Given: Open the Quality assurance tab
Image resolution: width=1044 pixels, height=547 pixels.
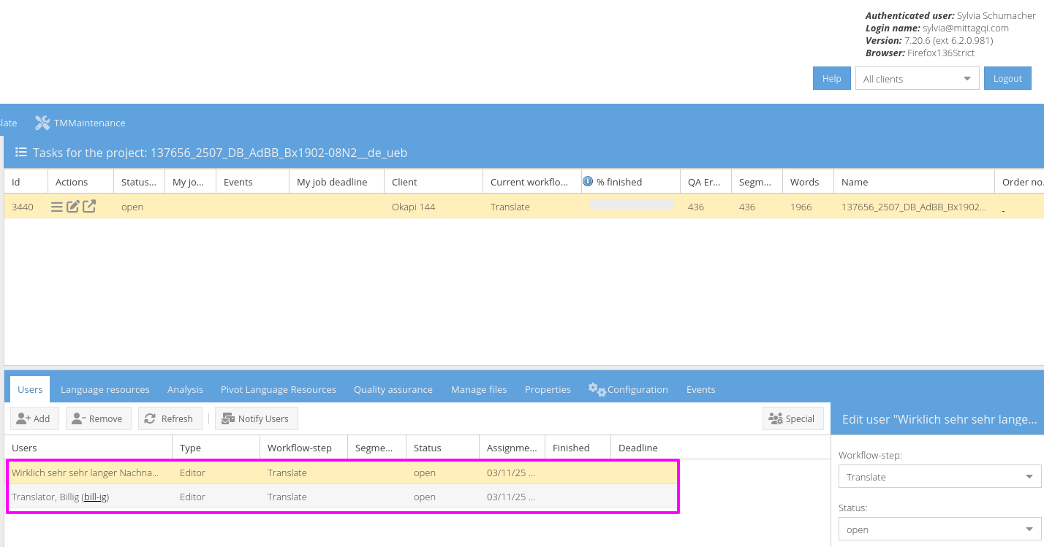Looking at the screenshot, I should 393,389.
